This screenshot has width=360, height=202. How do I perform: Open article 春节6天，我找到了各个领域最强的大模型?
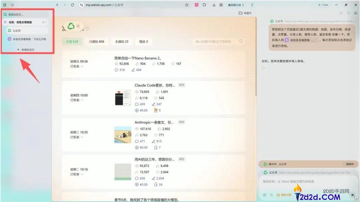point(147,200)
